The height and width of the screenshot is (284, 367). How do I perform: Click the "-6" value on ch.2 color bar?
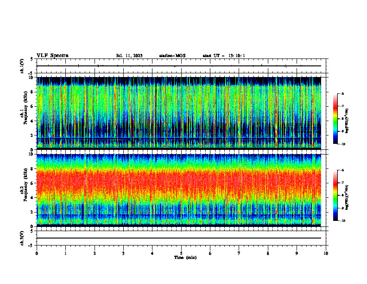click(x=342, y=170)
